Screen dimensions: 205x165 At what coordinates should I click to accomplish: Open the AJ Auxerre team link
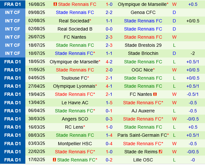143,111
